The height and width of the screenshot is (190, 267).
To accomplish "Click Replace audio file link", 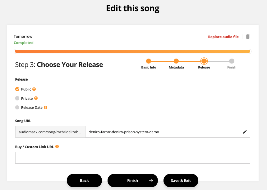I will pos(223,37).
